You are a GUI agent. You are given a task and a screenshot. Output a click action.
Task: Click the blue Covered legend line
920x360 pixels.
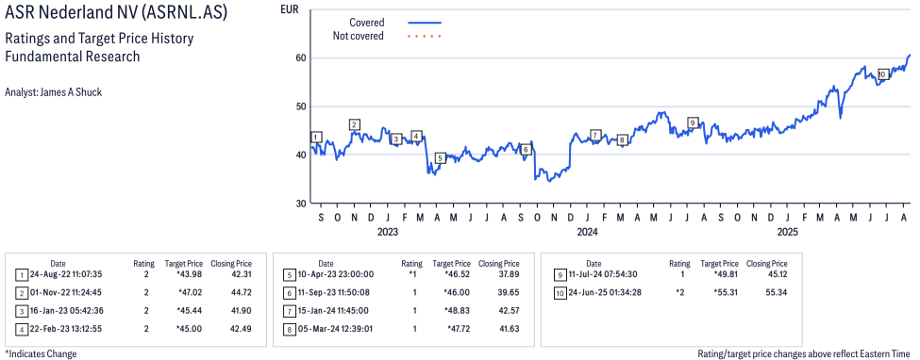click(x=425, y=23)
